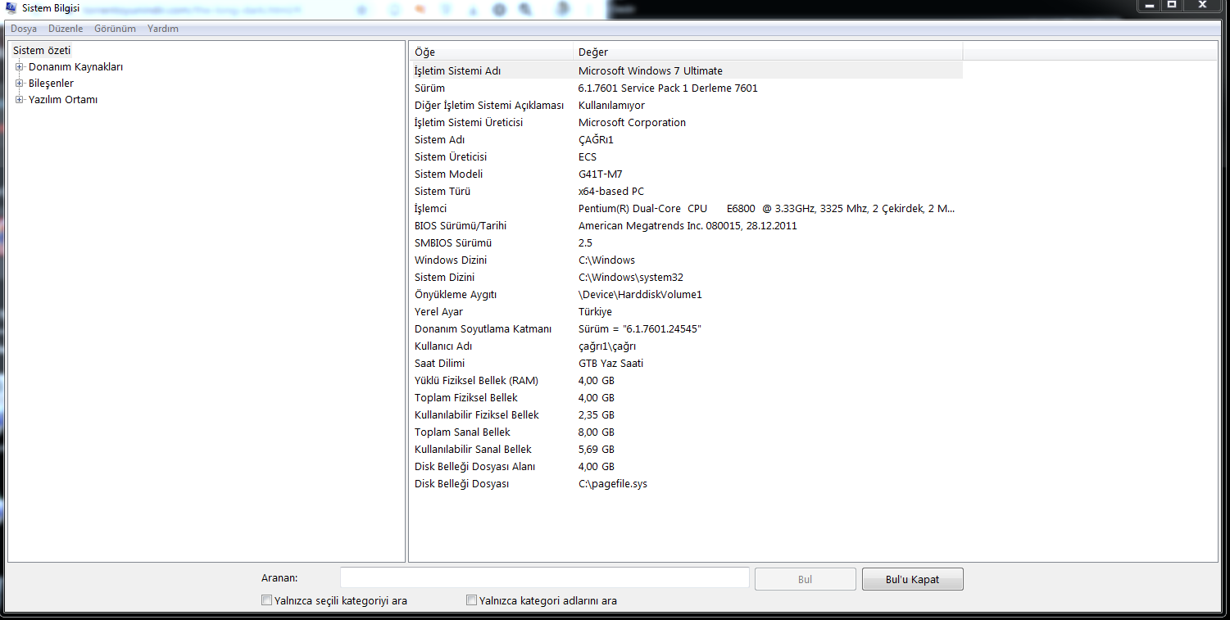Click the GTB Yaz Saati value
This screenshot has width=1230, height=620.
(610, 364)
